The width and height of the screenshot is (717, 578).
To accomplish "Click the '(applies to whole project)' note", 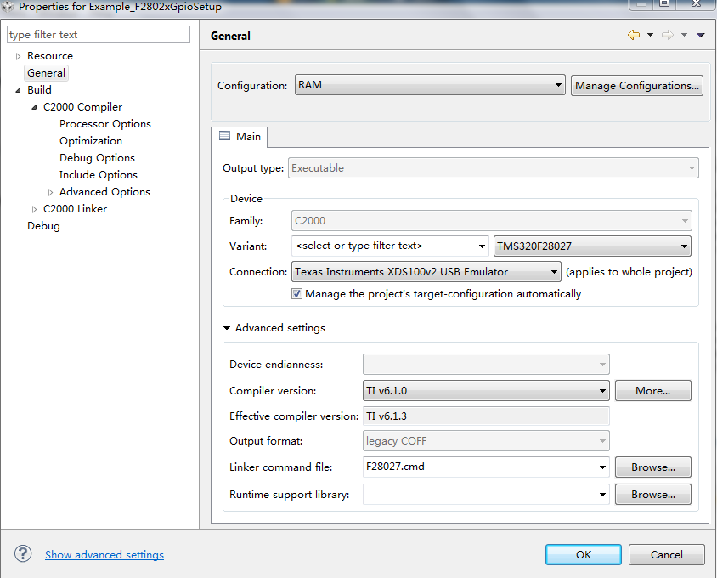I will (x=629, y=272).
